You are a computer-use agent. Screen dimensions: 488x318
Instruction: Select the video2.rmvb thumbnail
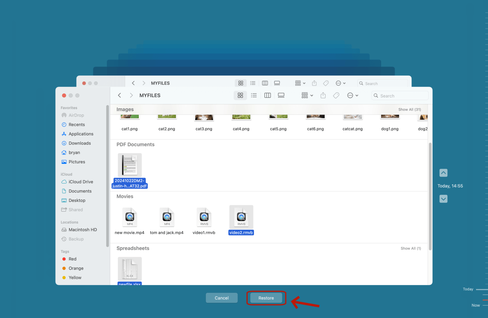pos(241,217)
